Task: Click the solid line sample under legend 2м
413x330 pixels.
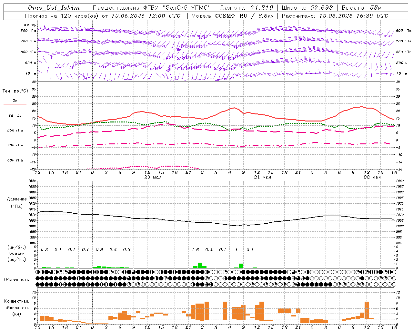Action: (x=15, y=104)
